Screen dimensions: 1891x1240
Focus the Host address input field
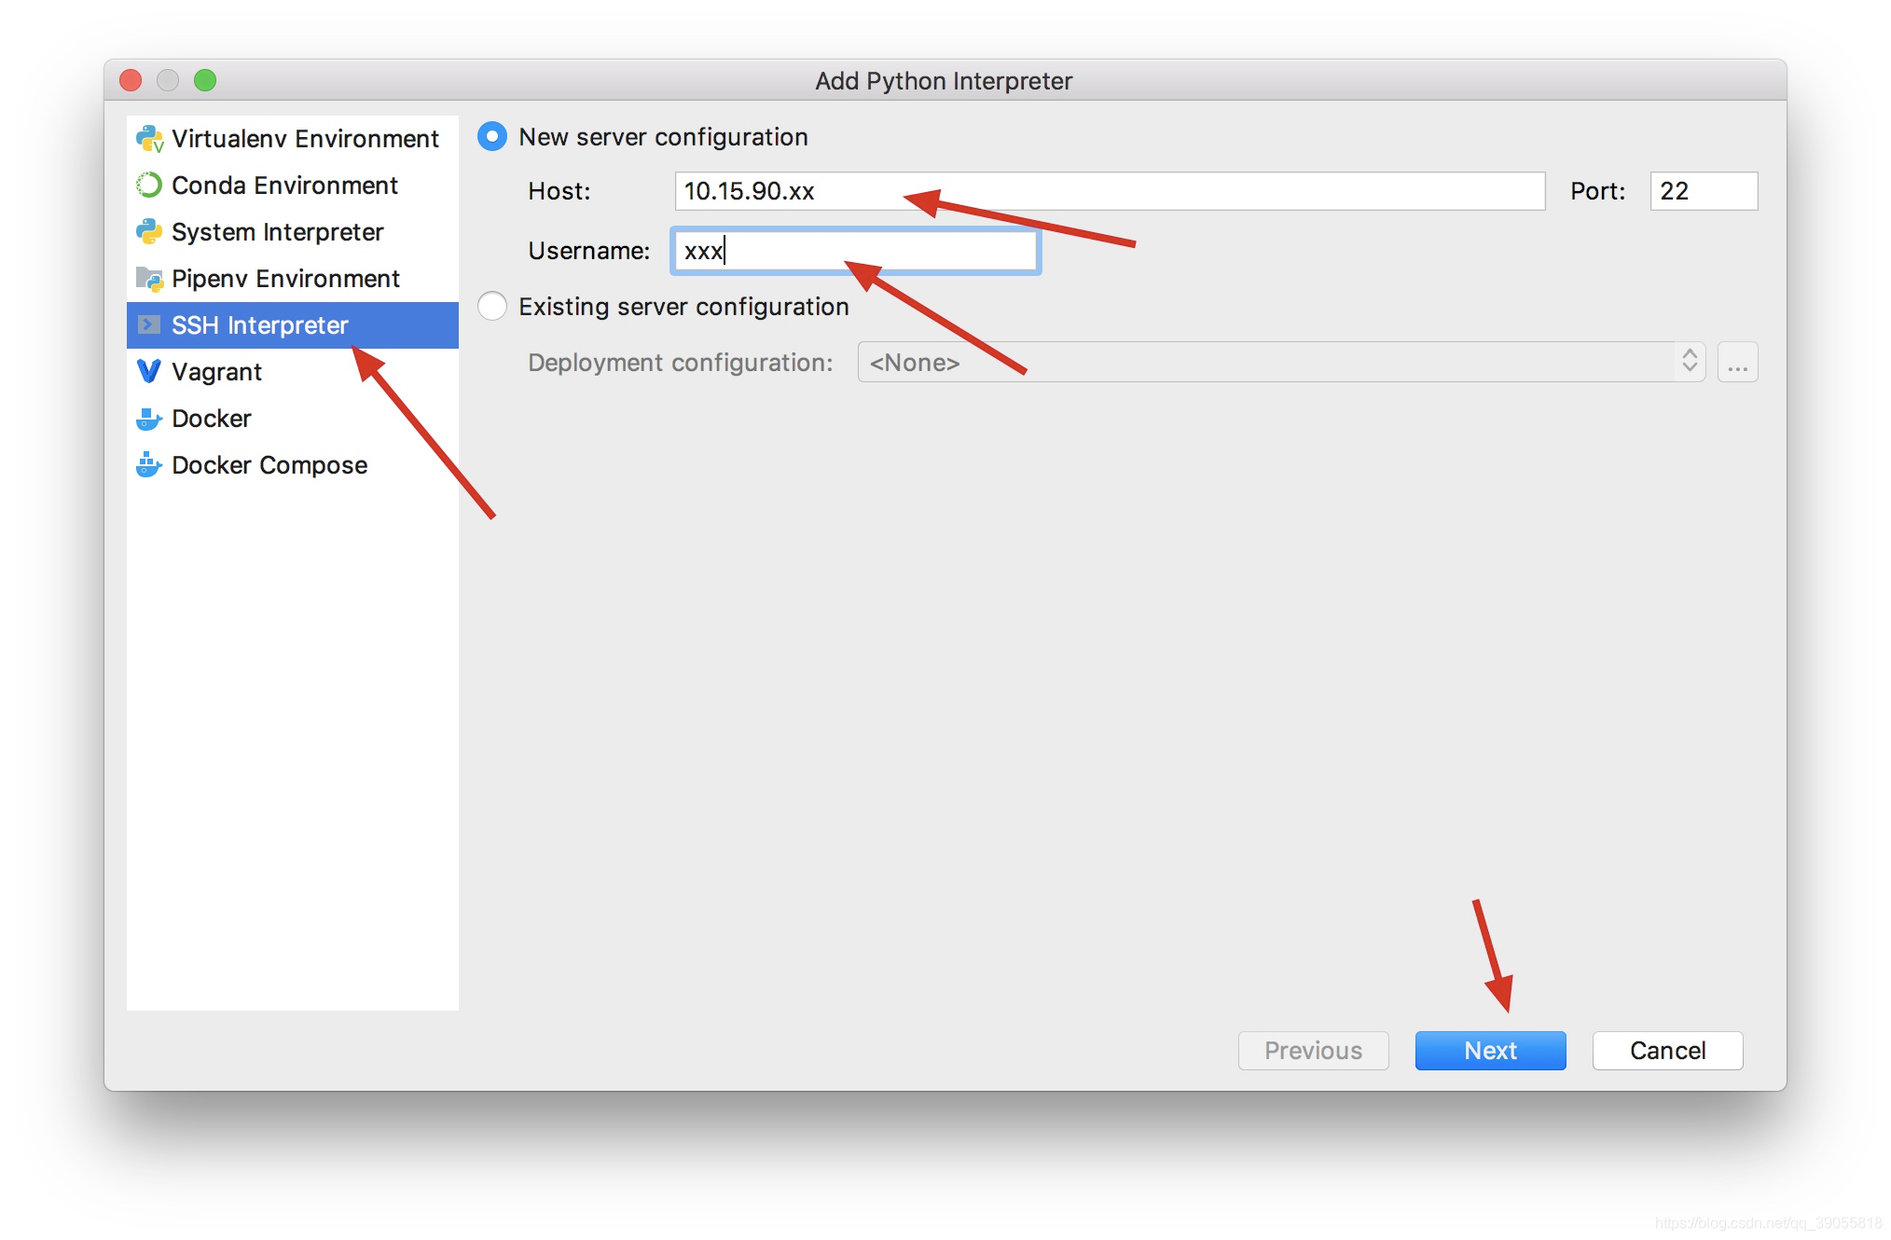[1110, 191]
